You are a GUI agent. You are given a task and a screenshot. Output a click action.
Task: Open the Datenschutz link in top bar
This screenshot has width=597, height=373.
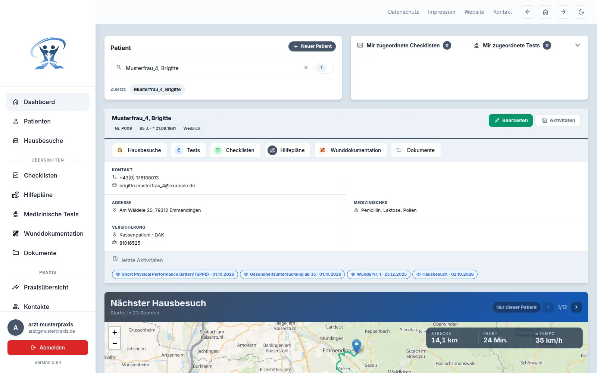403,12
